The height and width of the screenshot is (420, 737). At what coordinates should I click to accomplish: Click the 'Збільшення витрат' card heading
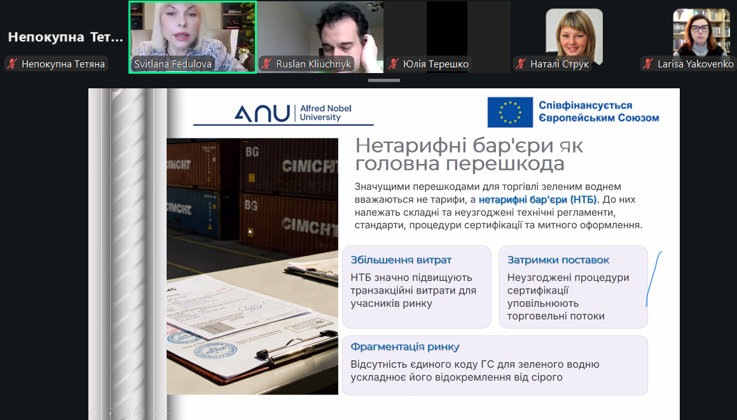coord(401,260)
